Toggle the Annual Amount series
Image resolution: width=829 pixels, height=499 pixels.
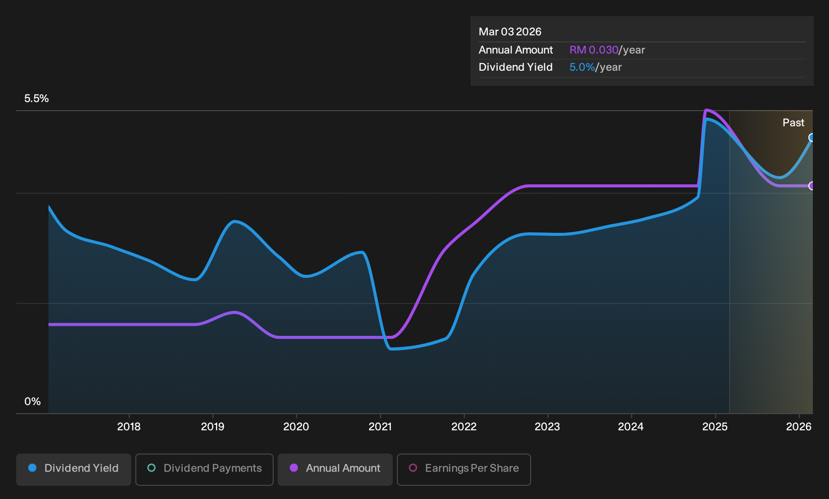[x=335, y=469]
